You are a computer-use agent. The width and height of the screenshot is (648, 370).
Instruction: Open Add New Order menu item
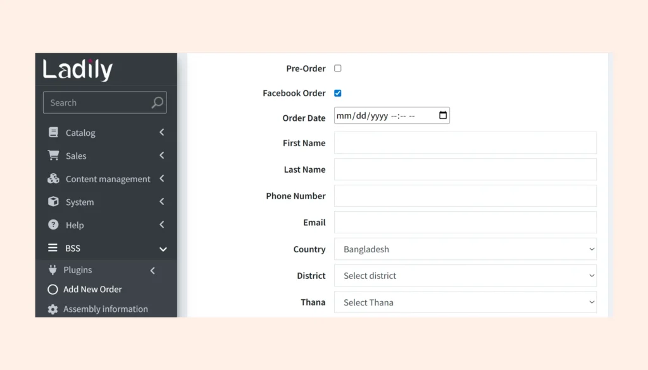click(92, 289)
